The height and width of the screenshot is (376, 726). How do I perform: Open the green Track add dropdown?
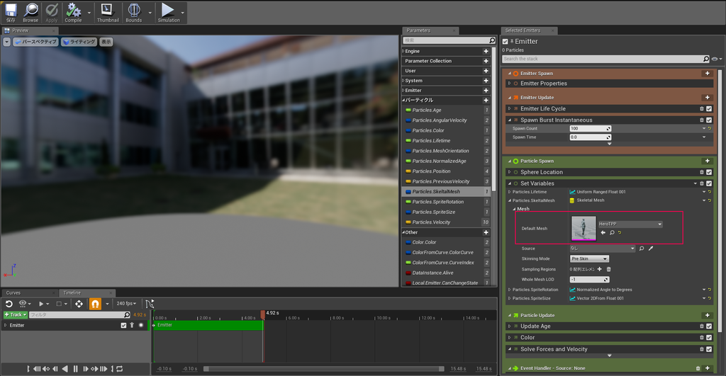pyautogui.click(x=16, y=314)
